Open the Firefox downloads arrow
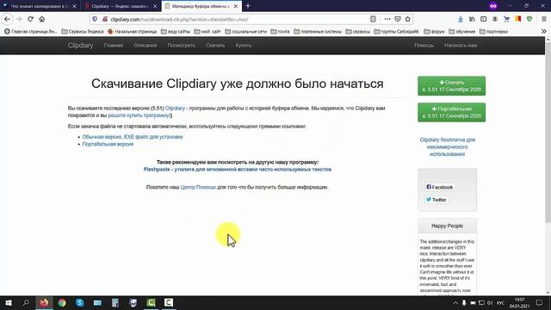The height and width of the screenshot is (310, 551). coord(461,19)
